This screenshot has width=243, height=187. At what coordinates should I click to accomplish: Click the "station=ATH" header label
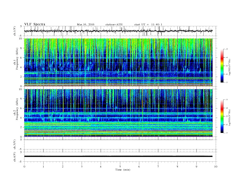114,24
